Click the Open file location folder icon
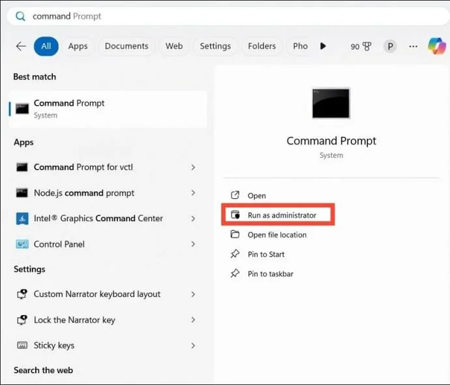This screenshot has width=450, height=385. pyautogui.click(x=235, y=234)
